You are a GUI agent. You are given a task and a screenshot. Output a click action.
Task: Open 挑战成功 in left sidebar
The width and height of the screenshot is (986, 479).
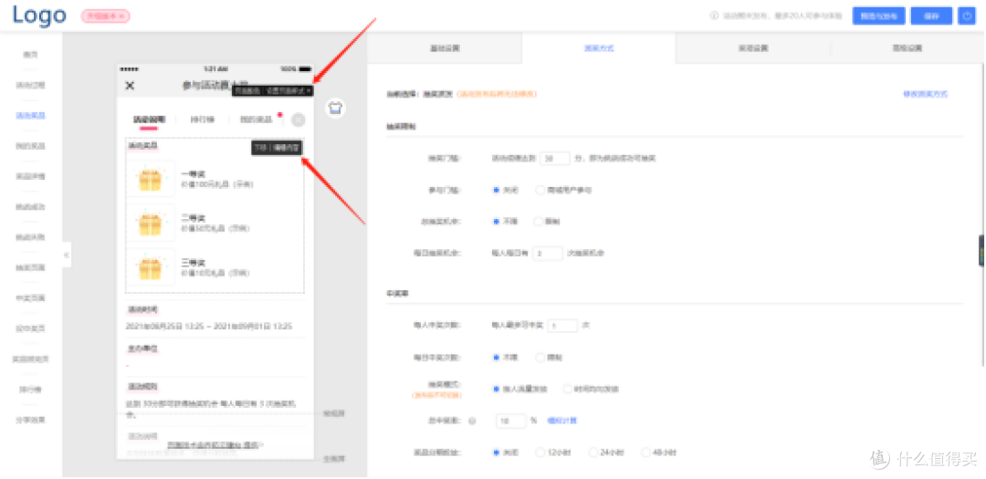tap(31, 207)
